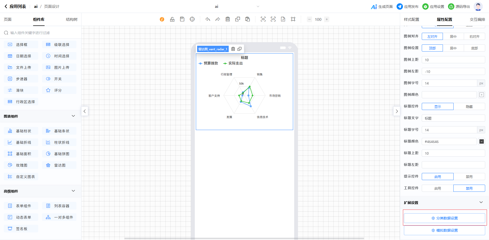
Task: Enable the 工具控件 toolbox option
Action: coord(438,188)
